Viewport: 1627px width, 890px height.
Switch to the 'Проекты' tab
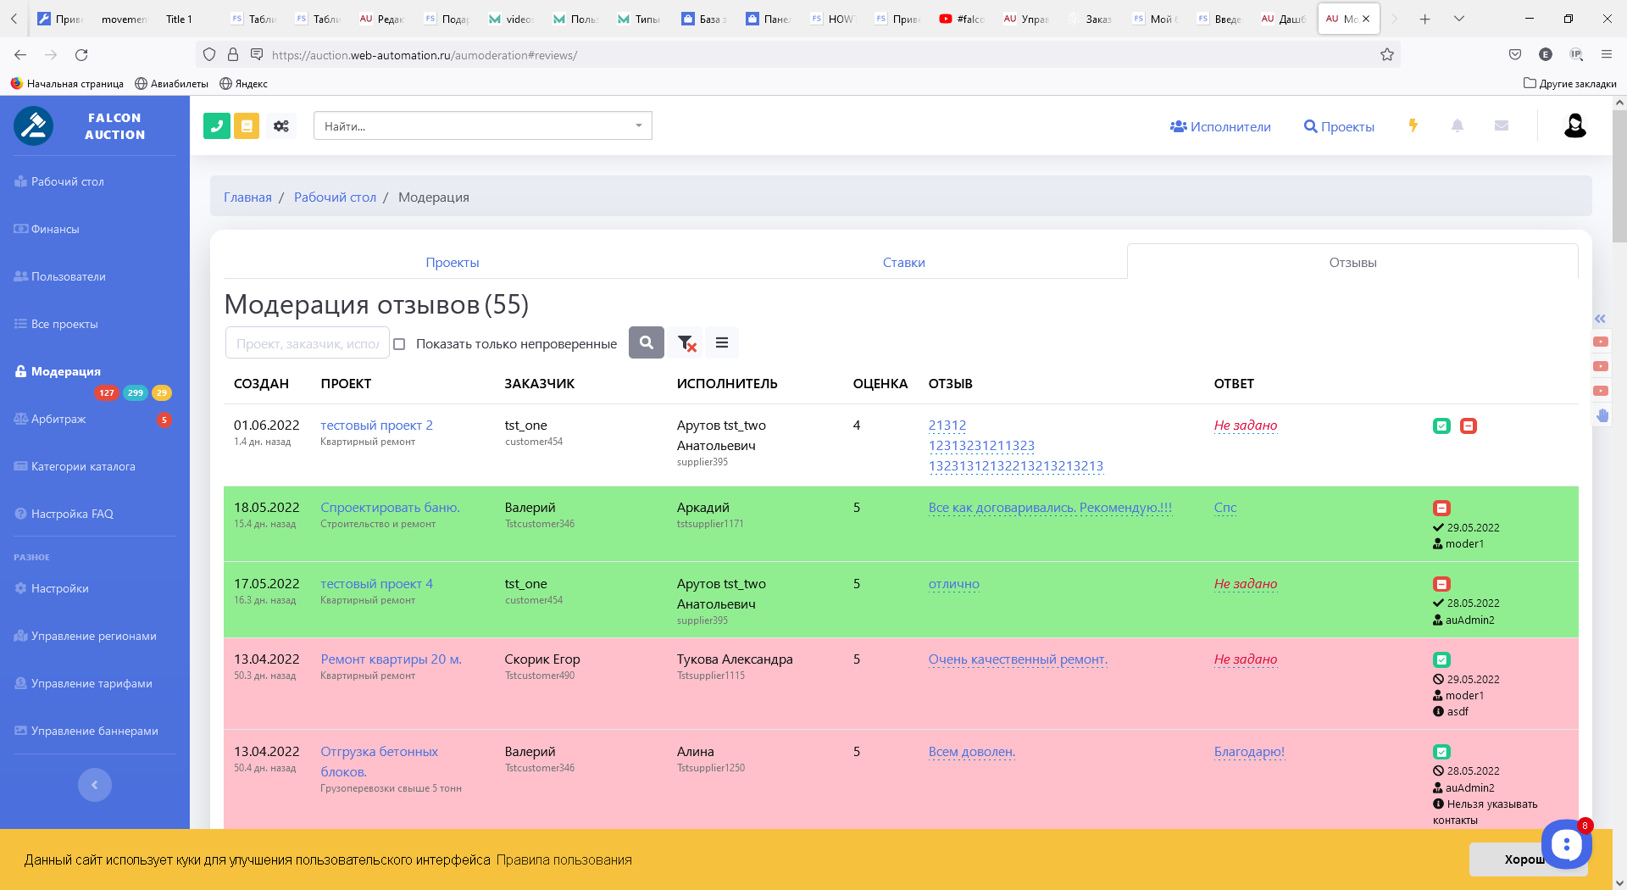453,263
